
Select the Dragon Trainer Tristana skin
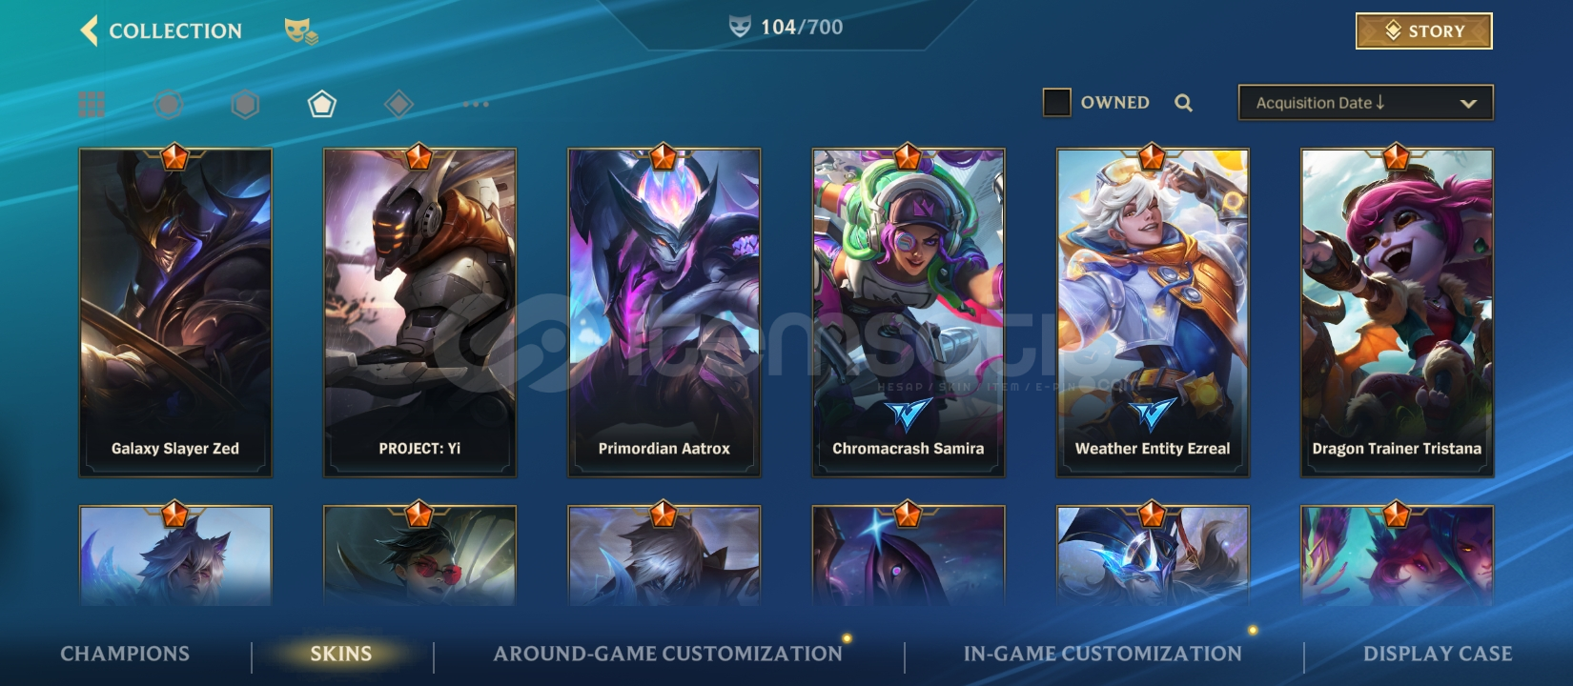1397,313
